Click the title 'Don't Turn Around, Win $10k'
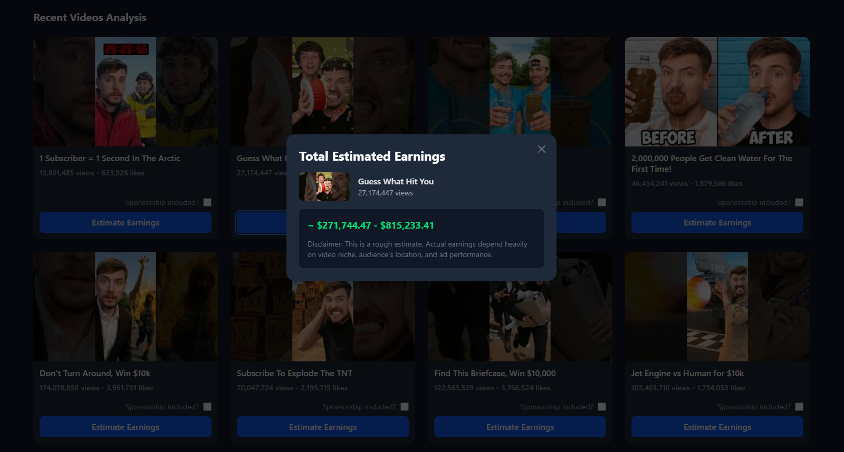 (95, 373)
